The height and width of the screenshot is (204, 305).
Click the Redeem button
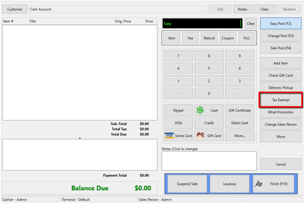pos(289,9)
